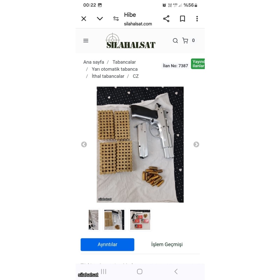This screenshot has width=280, height=280.
Task: Open the Yarı otomatik tabanca breadcrumb
Action: point(115,69)
